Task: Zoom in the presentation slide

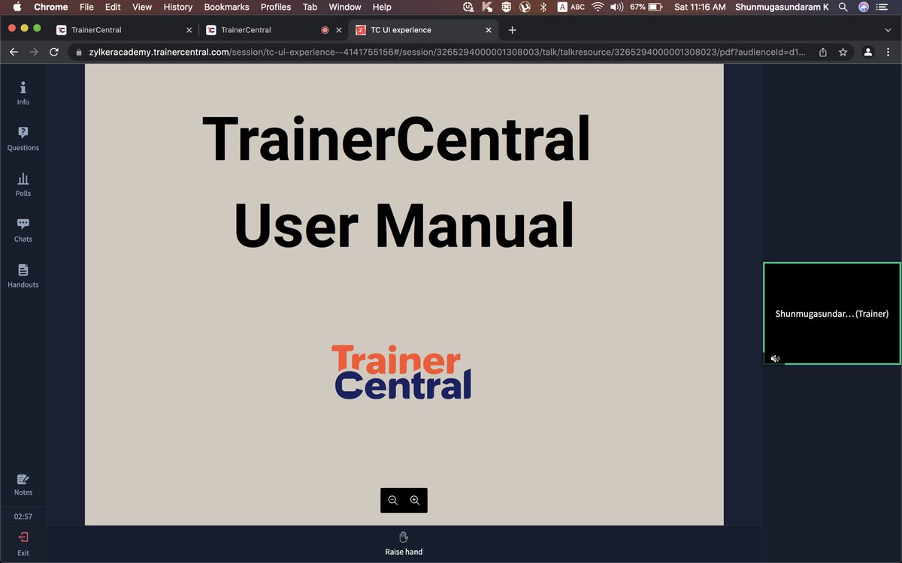Action: point(415,501)
